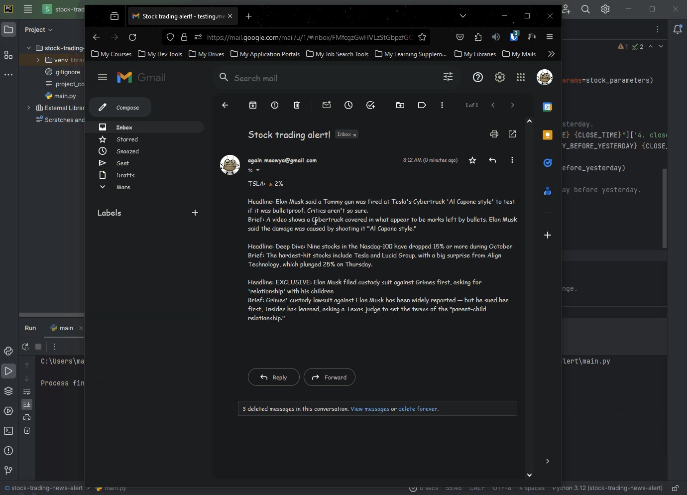Create a new label with plus

(x=195, y=213)
